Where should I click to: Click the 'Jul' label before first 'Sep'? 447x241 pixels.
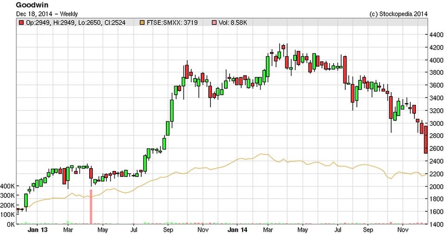(x=134, y=230)
